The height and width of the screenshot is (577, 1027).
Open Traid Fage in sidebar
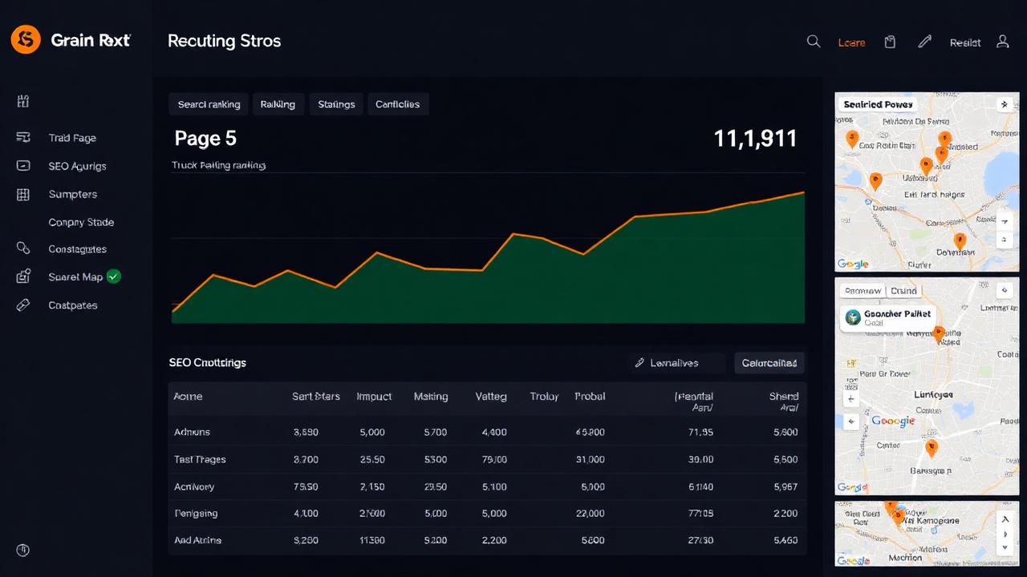pyautogui.click(x=72, y=138)
